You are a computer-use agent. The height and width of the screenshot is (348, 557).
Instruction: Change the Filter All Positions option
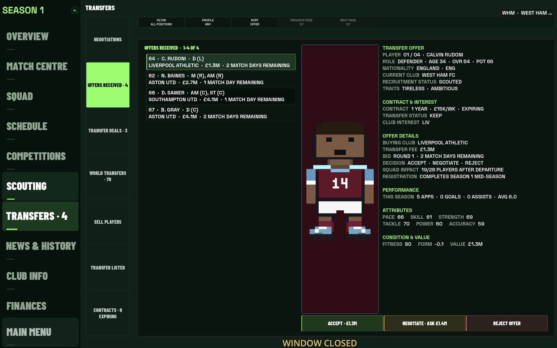click(x=161, y=22)
